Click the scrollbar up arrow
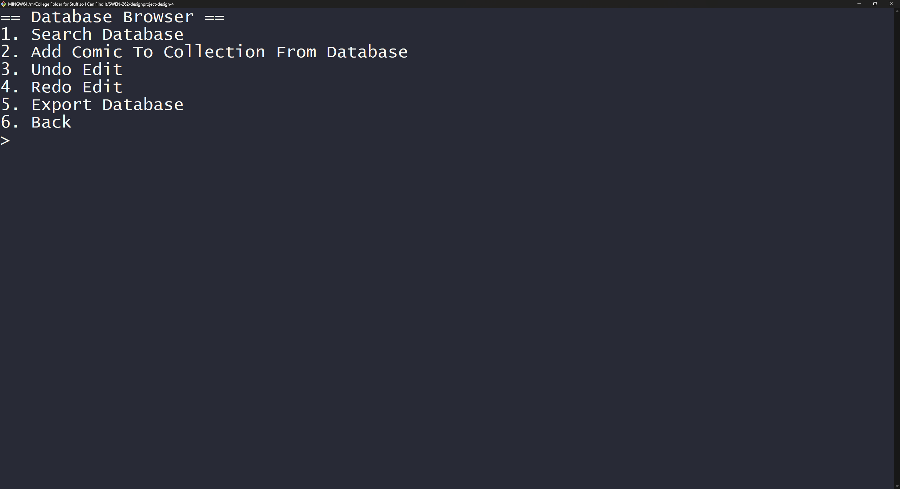The width and height of the screenshot is (900, 489). 897,11
